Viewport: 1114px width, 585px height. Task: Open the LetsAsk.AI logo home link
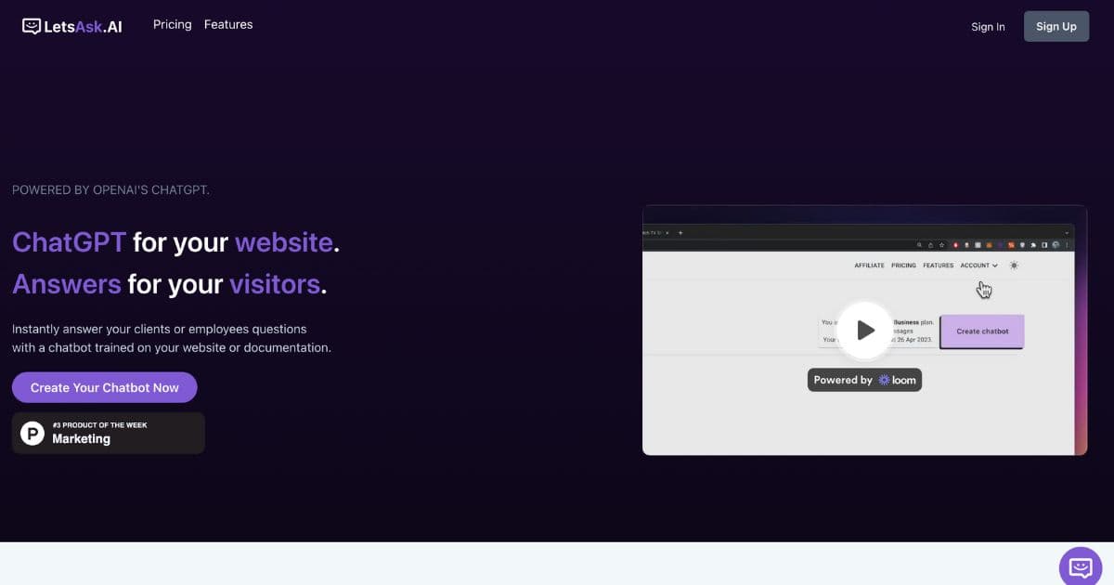point(72,26)
